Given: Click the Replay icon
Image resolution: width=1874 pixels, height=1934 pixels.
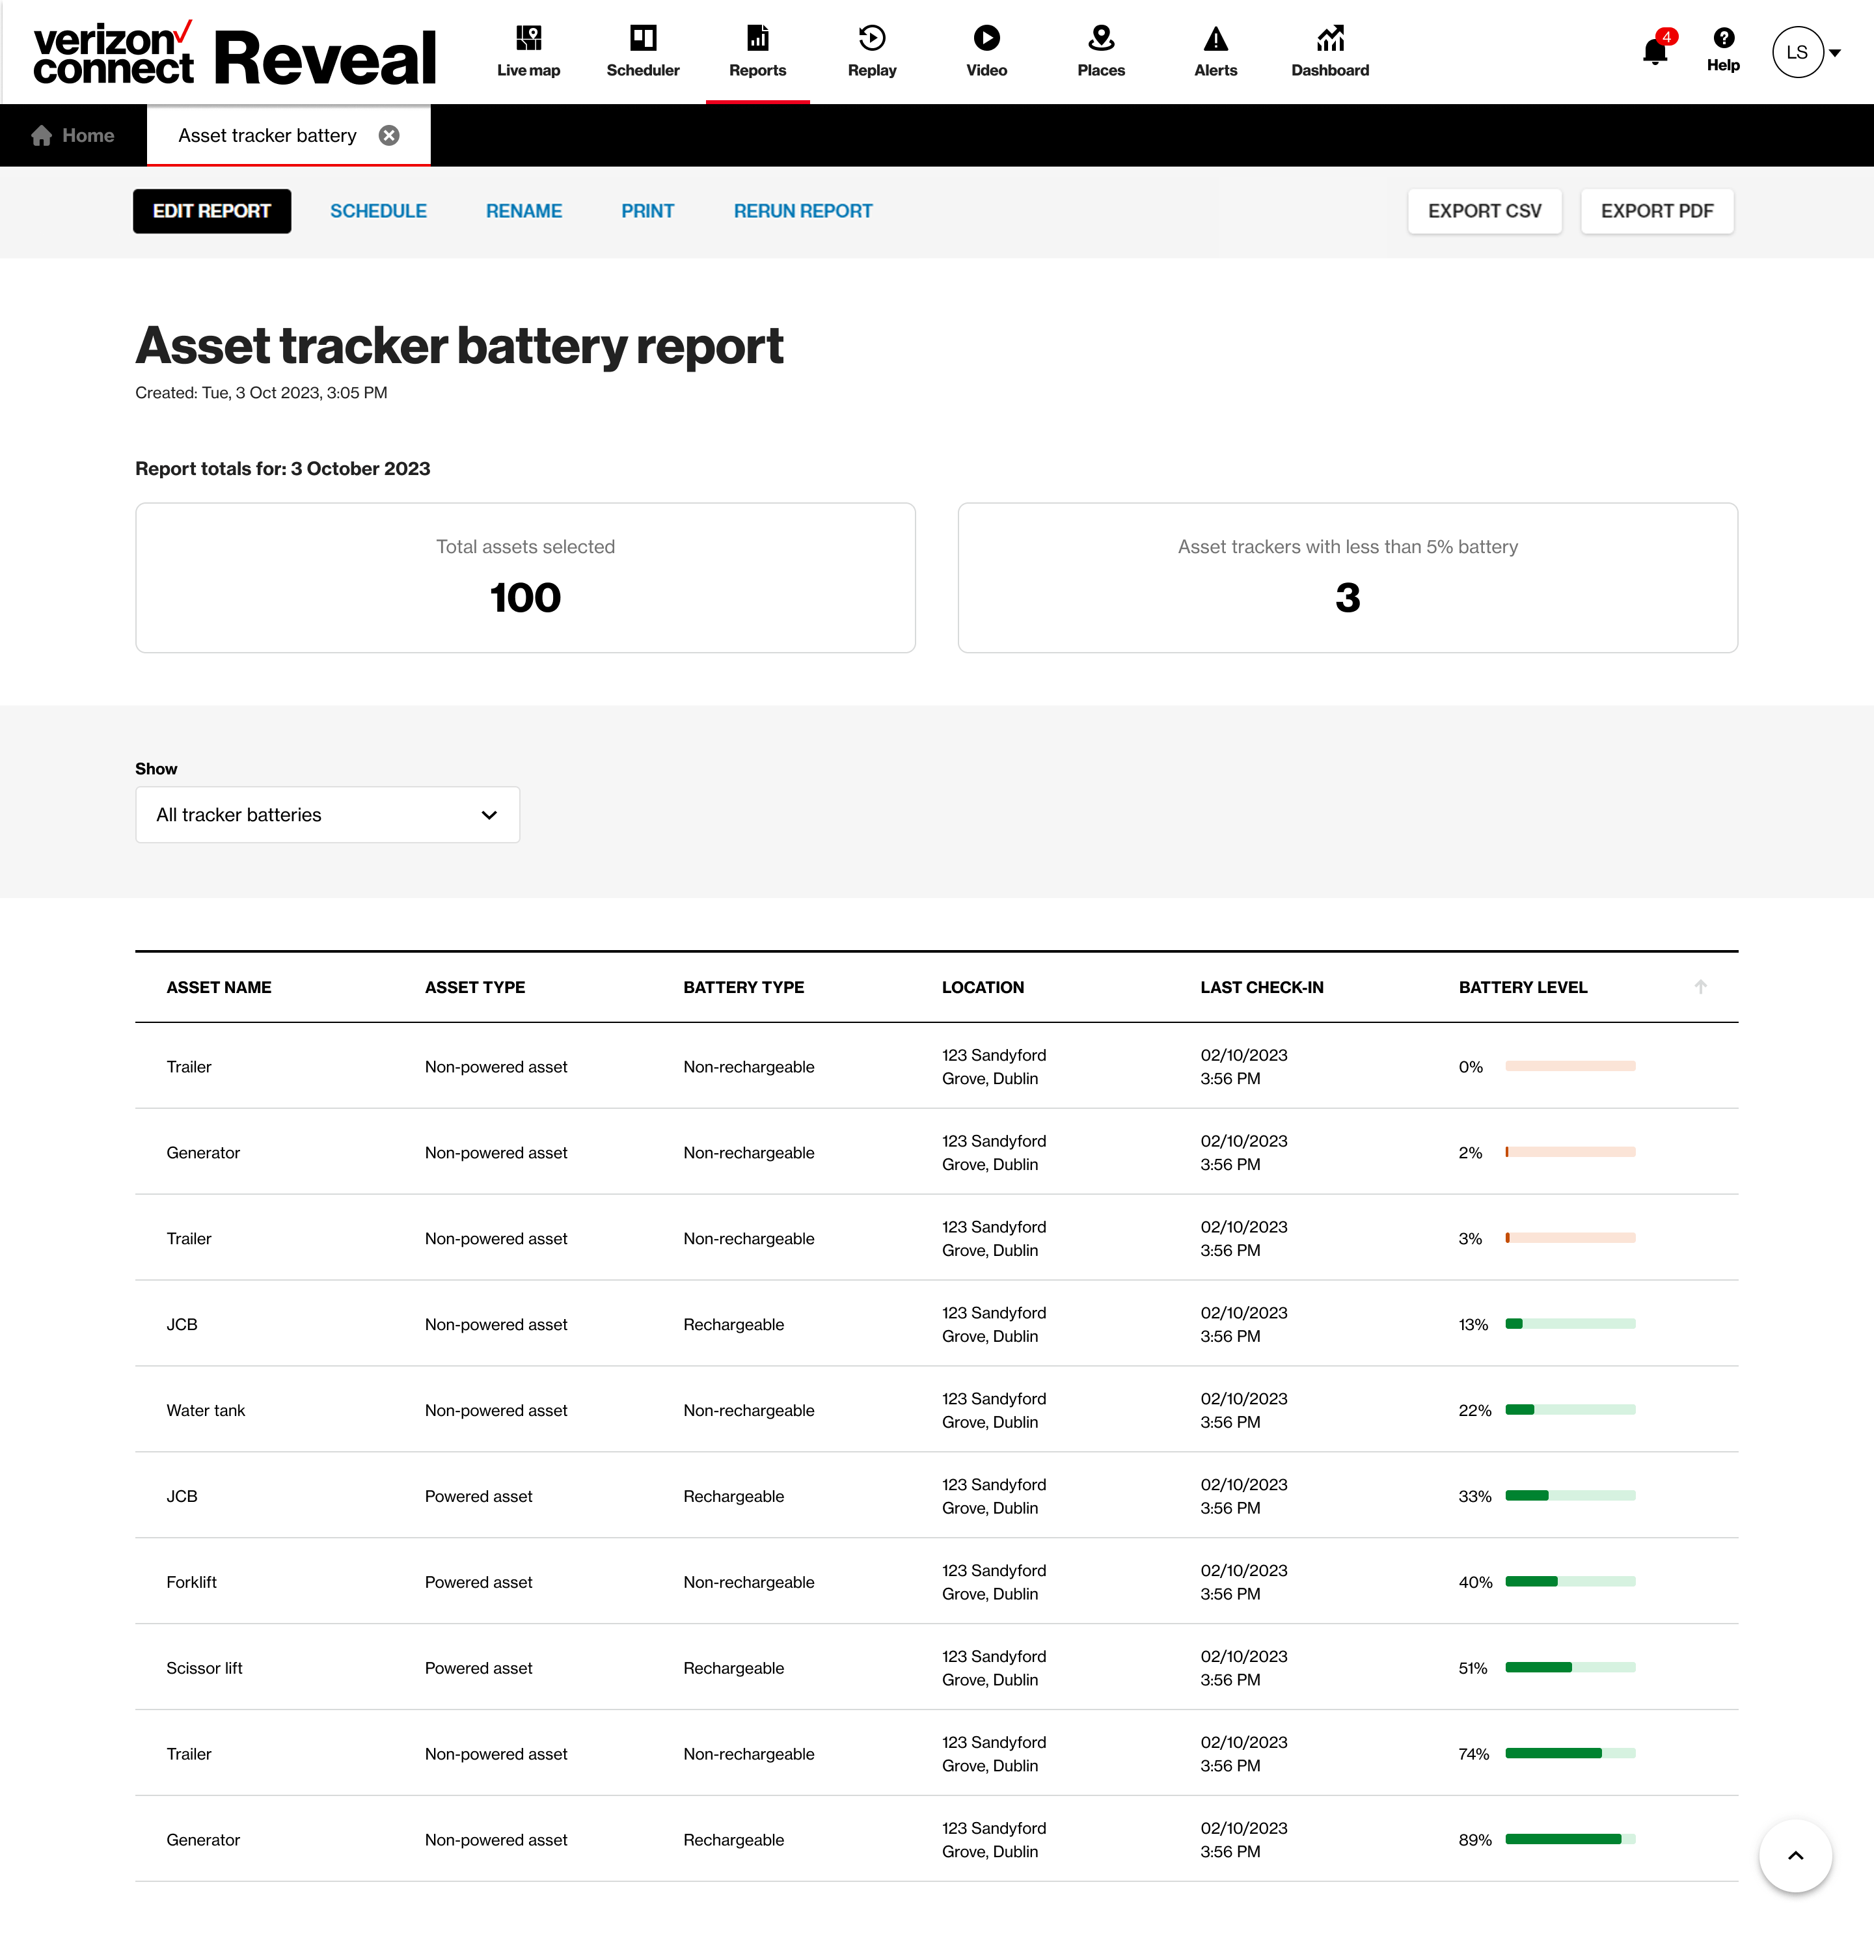Looking at the screenshot, I should (871, 38).
